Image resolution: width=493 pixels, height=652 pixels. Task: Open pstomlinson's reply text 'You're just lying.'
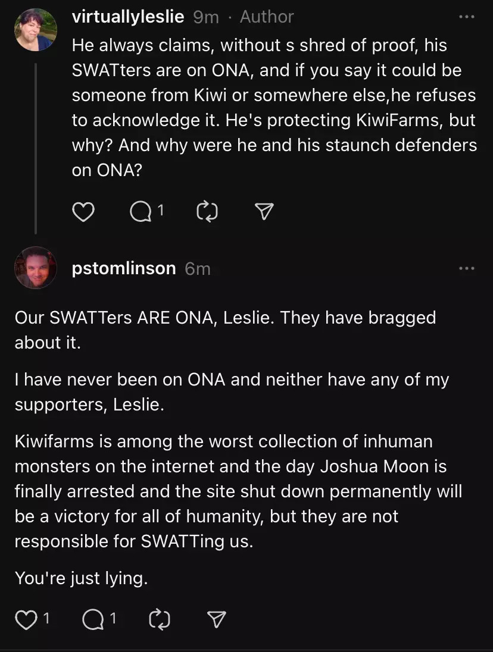point(81,578)
